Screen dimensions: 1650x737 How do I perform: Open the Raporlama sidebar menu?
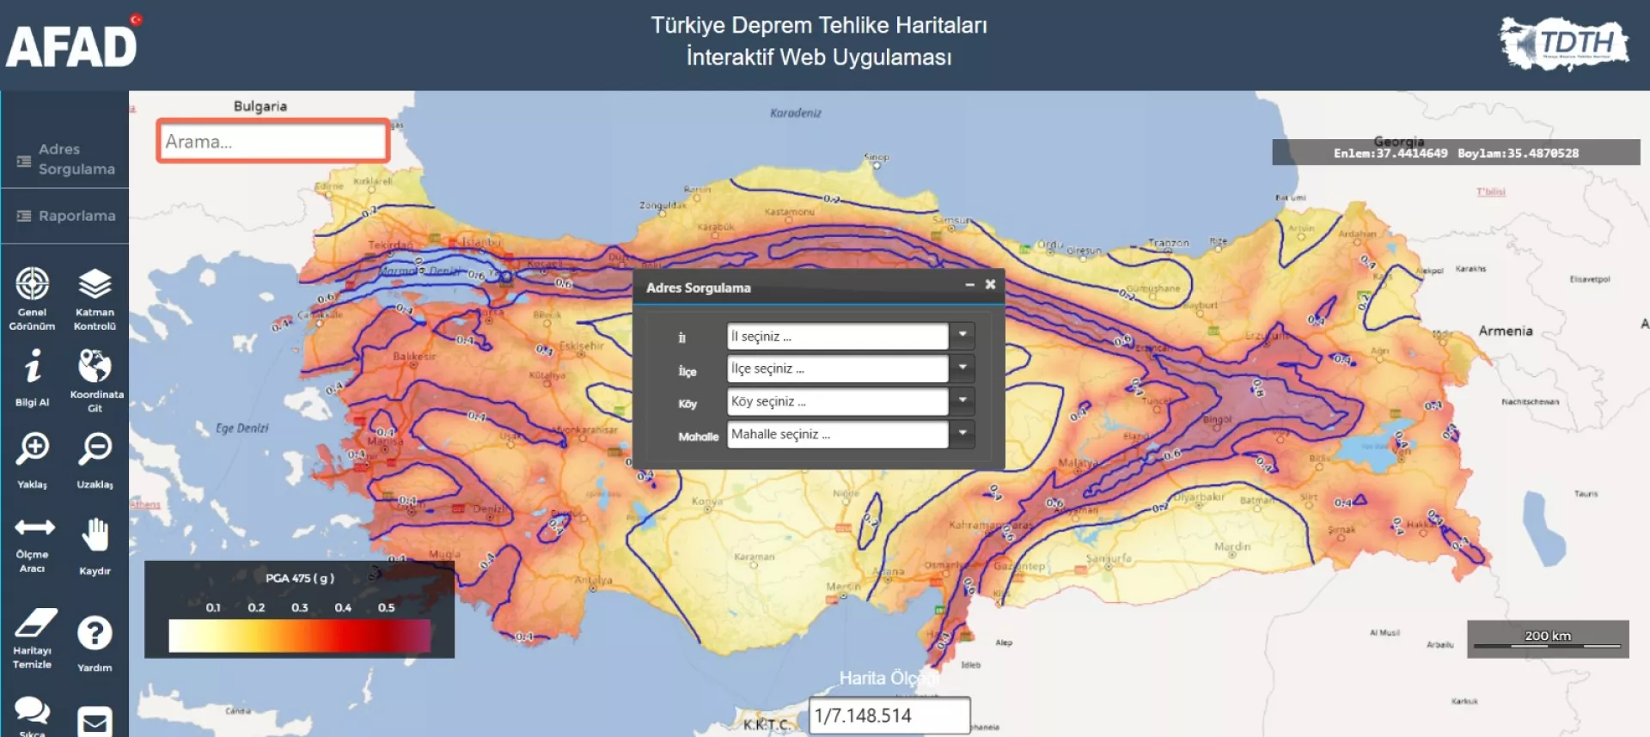[65, 216]
